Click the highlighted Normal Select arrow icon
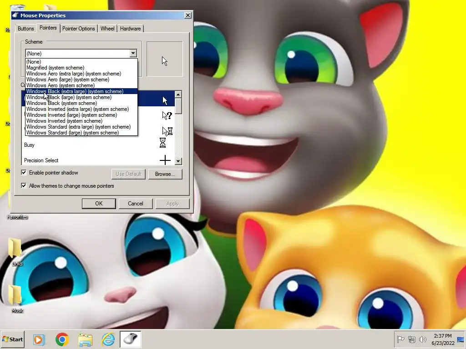 pyautogui.click(x=165, y=100)
